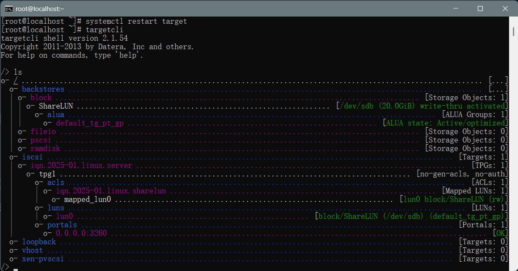The height and width of the screenshot is (271, 518).
Task: Click the 0.0.0.0:3260 portal entry
Action: (x=81, y=233)
